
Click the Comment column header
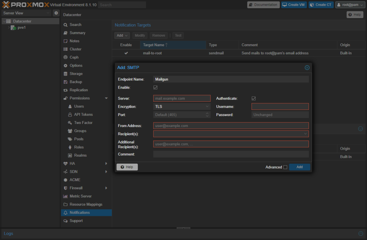pos(288,45)
